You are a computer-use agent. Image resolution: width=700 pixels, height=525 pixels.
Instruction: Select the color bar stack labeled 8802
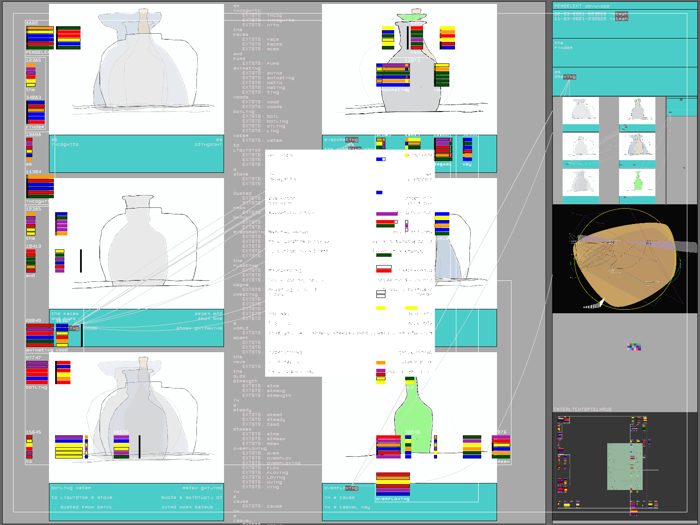pos(40,37)
